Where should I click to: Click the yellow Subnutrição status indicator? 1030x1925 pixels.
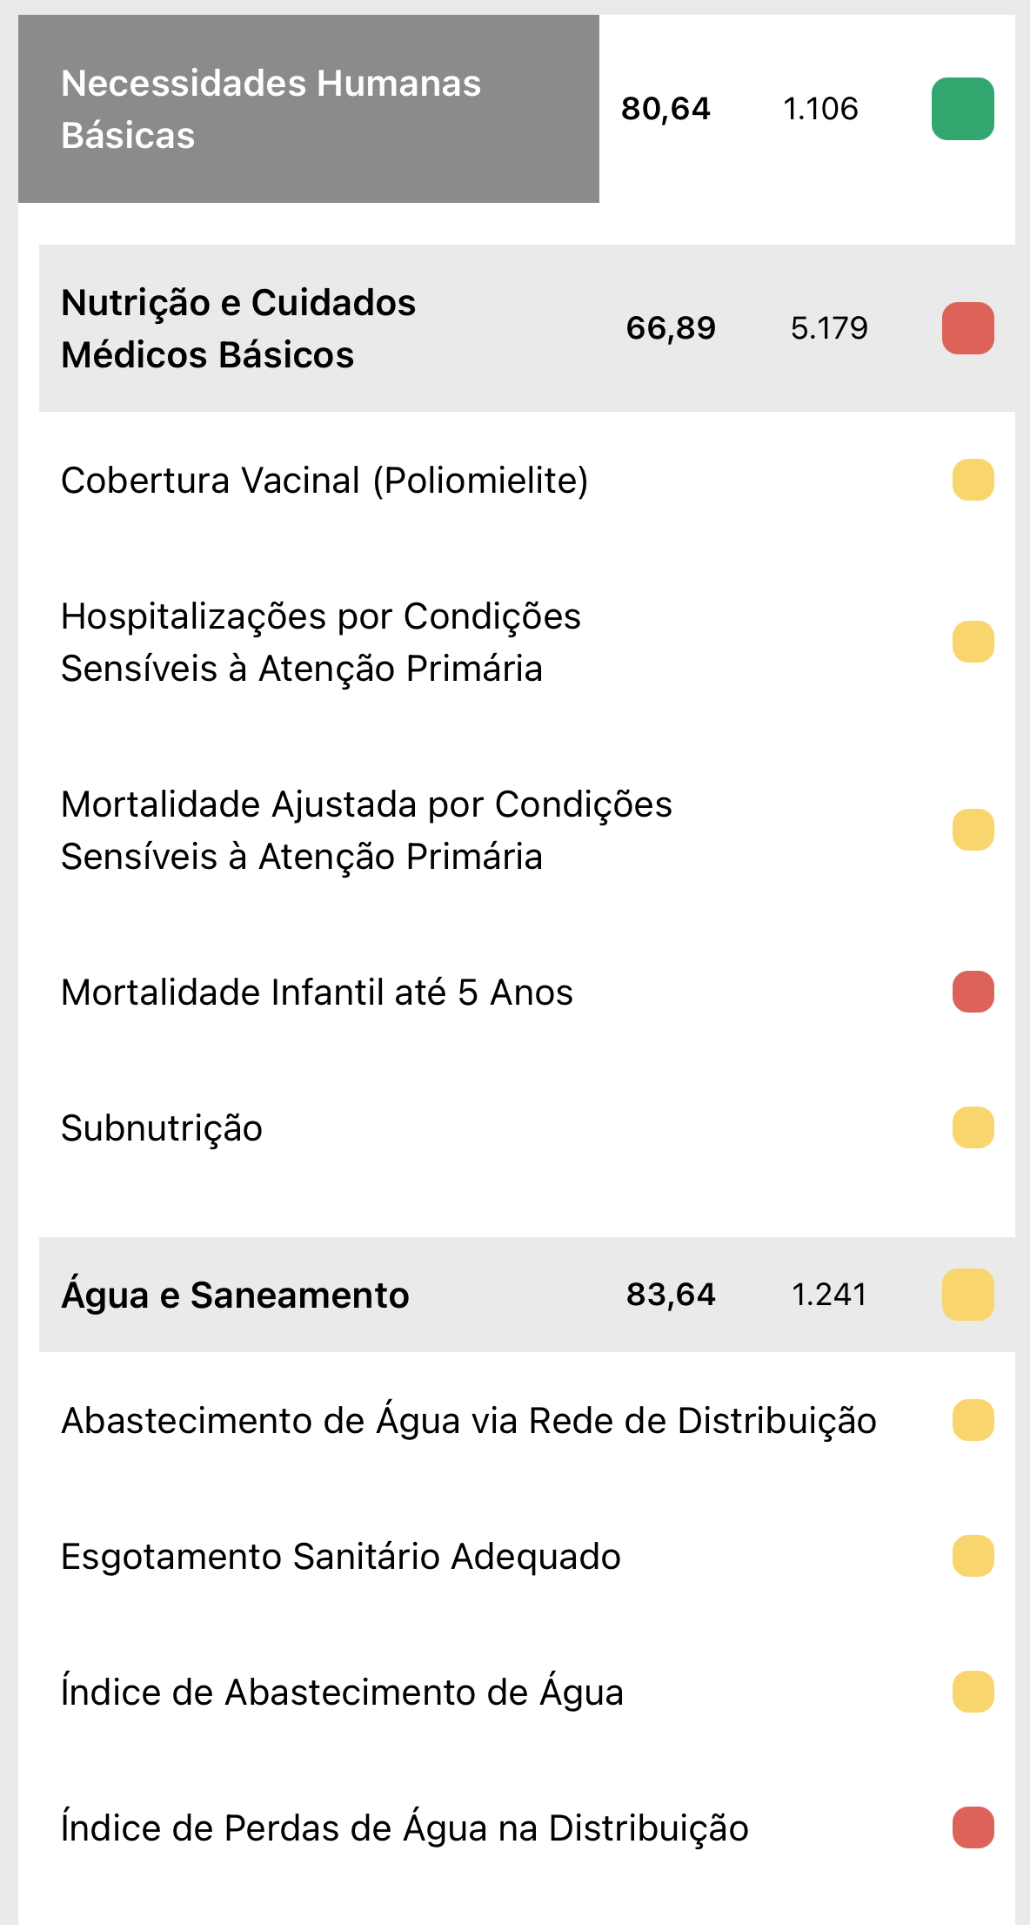[x=973, y=1127]
